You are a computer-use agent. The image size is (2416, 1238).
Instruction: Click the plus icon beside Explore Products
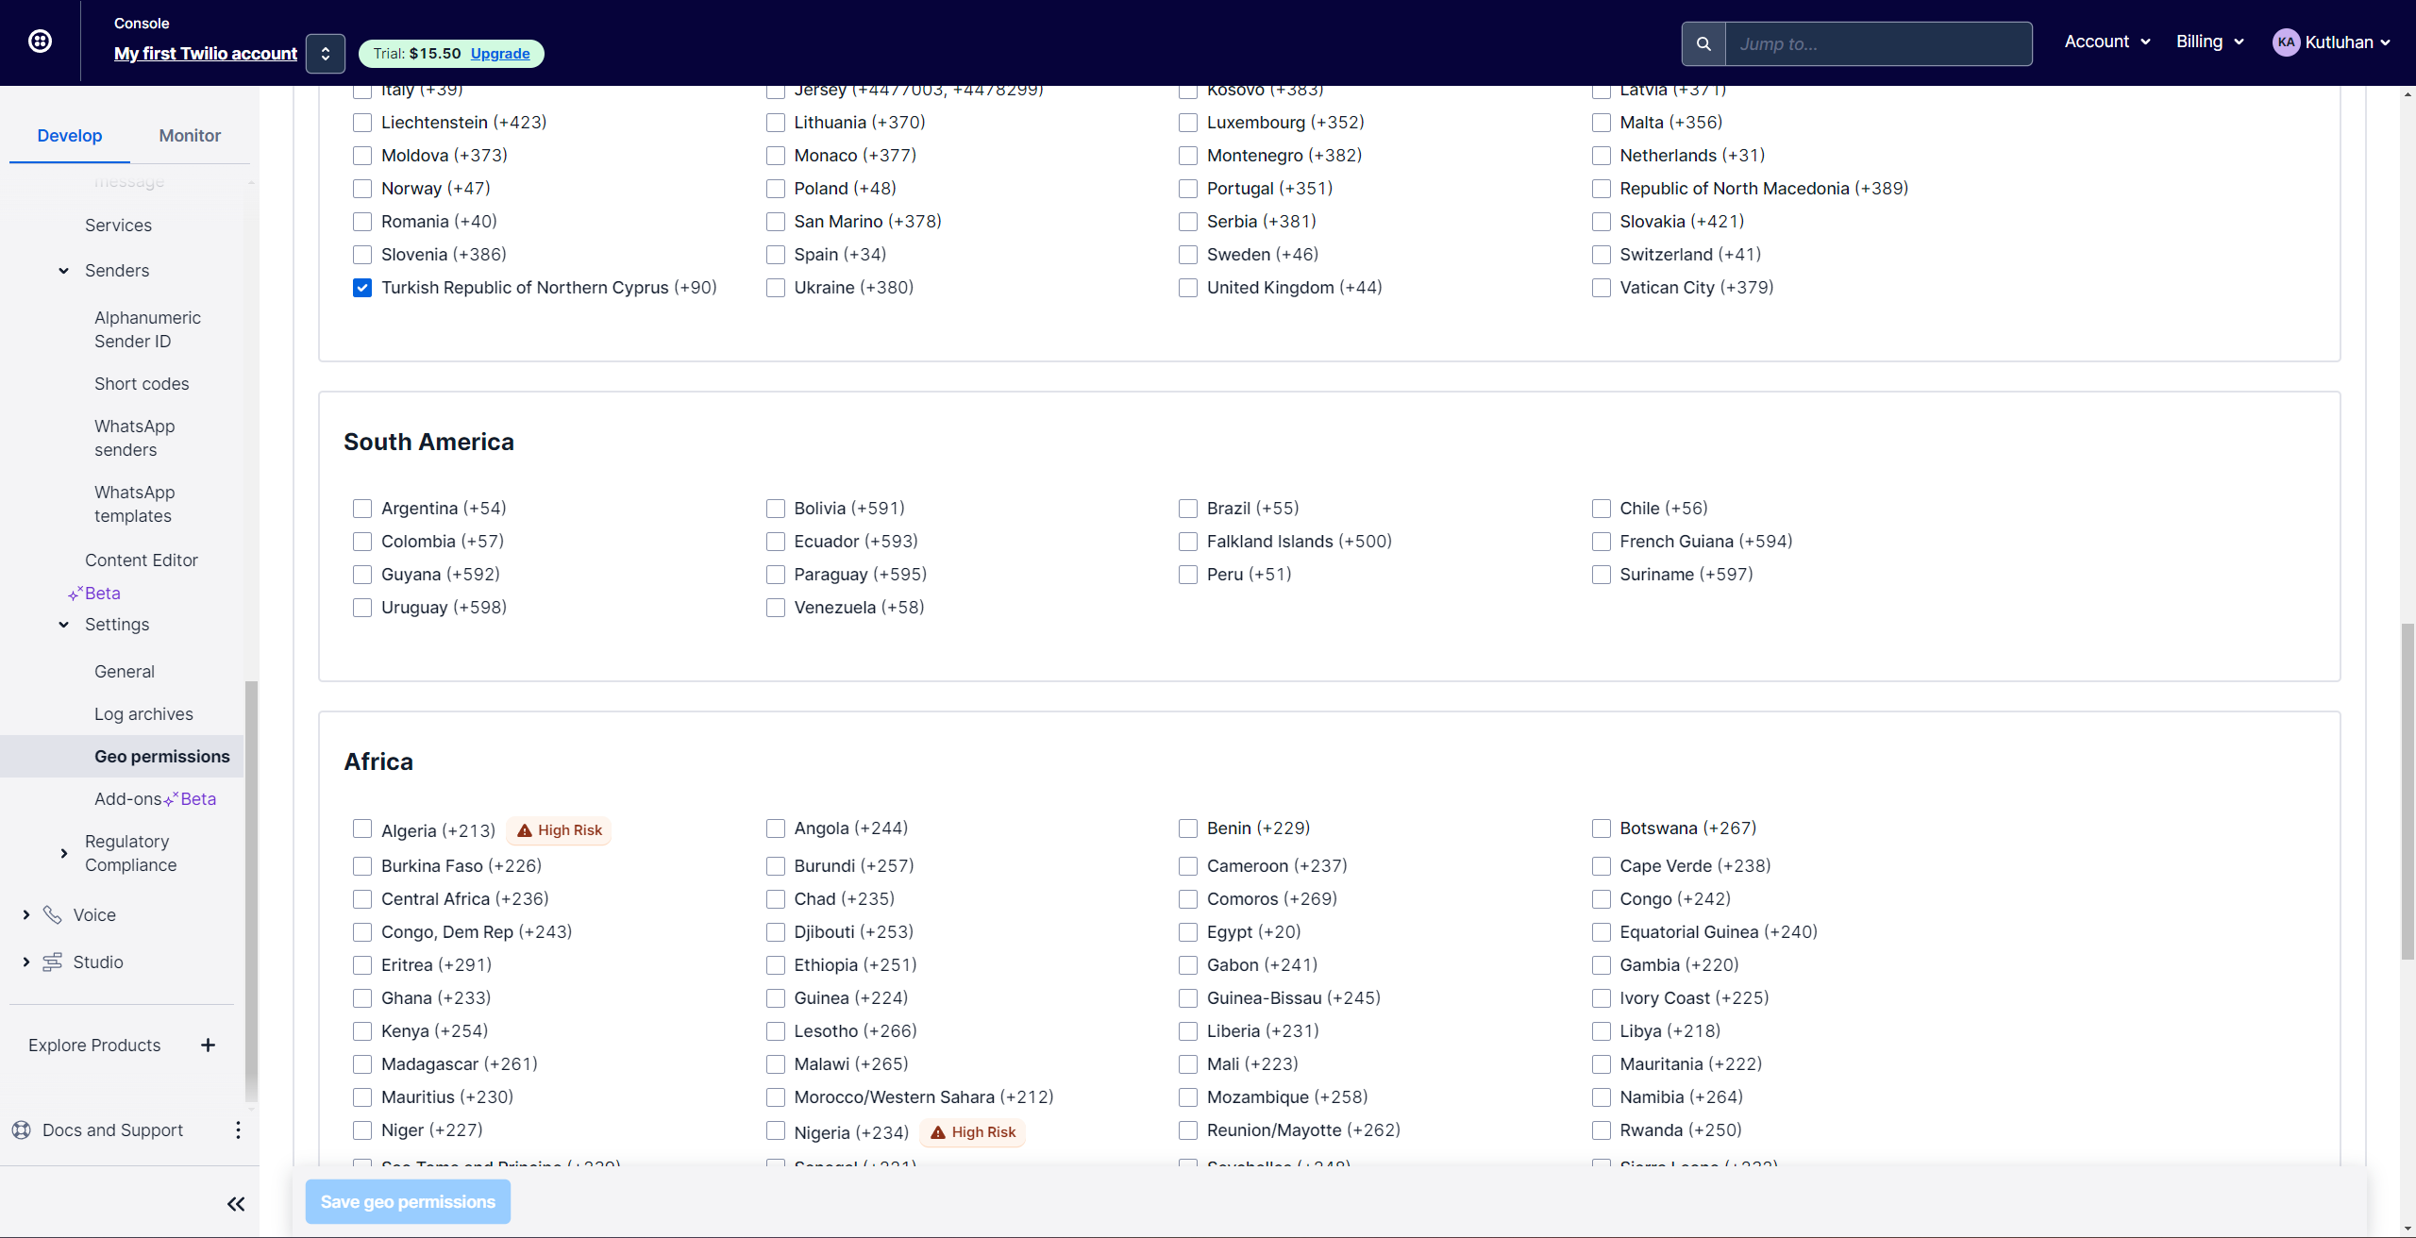coord(208,1045)
